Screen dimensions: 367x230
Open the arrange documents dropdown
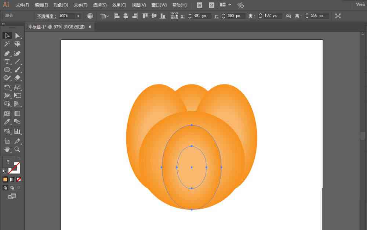click(x=225, y=5)
